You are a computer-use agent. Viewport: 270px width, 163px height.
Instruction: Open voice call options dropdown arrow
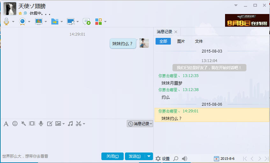pyautogui.click(x=13, y=22)
